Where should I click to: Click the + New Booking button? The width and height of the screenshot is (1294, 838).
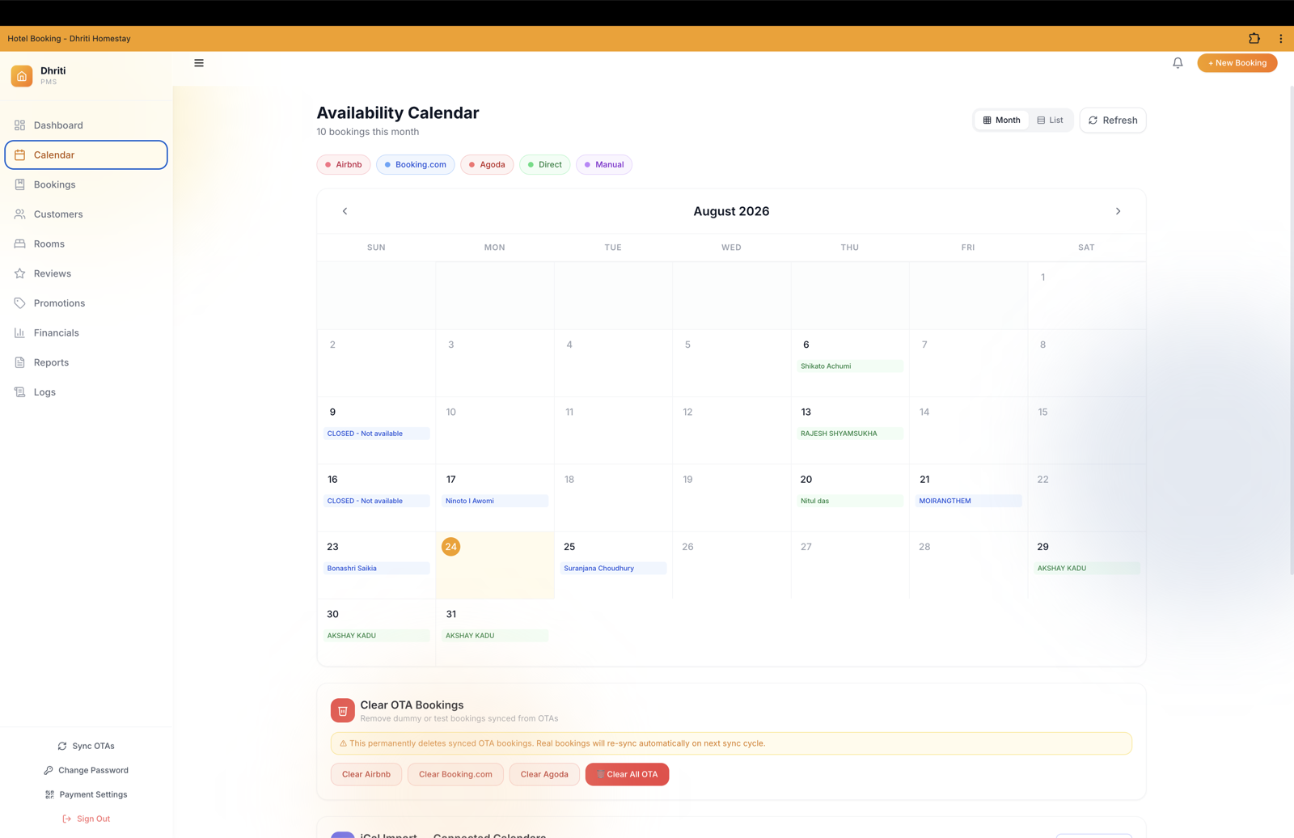1237,63
